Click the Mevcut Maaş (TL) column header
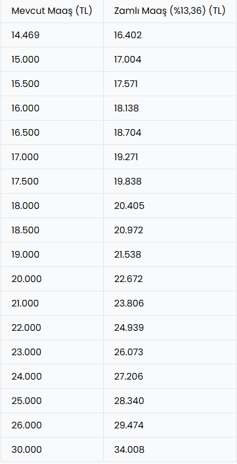 coord(52,11)
